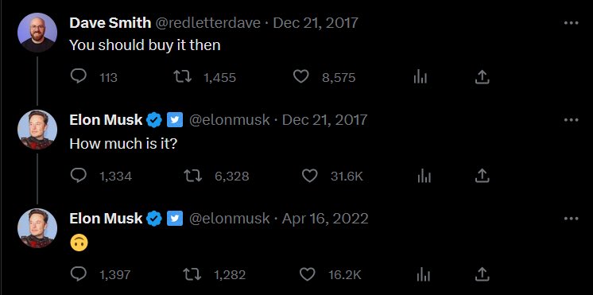Open analytics for 'How much is it?' tweet
Screen dimensions: 593x295
[424, 176]
